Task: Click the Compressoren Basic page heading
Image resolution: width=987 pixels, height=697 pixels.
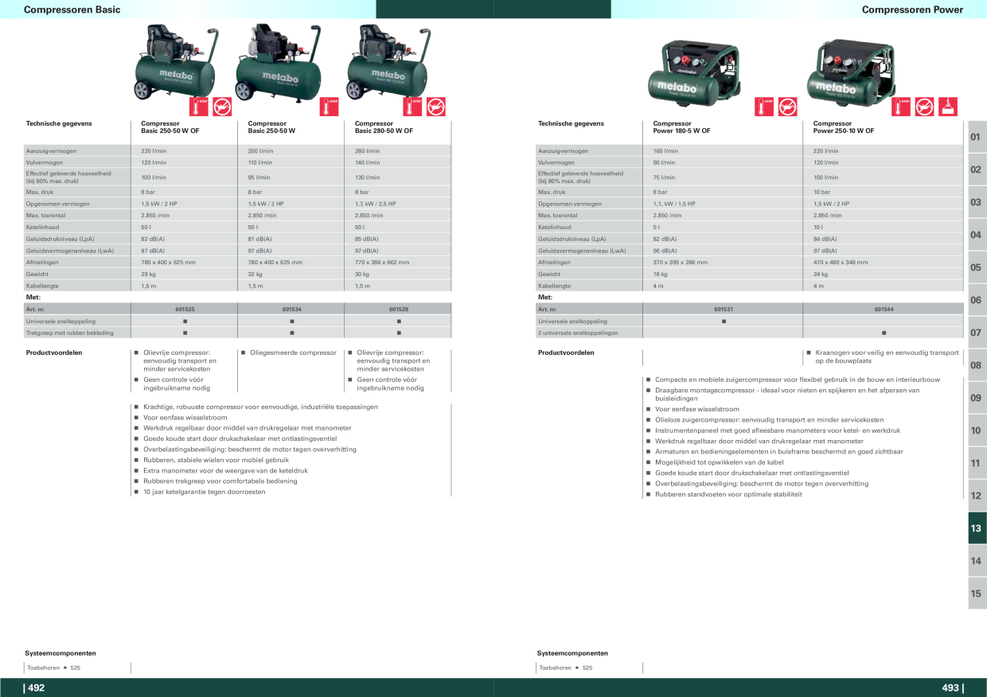Action: 72,10
